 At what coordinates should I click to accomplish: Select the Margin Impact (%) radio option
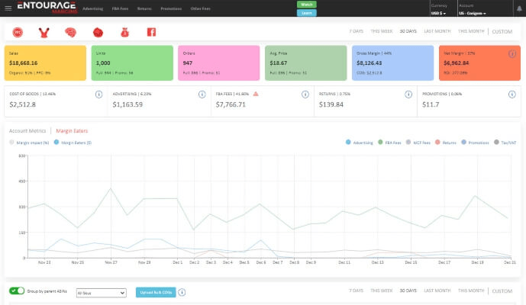coord(11,143)
